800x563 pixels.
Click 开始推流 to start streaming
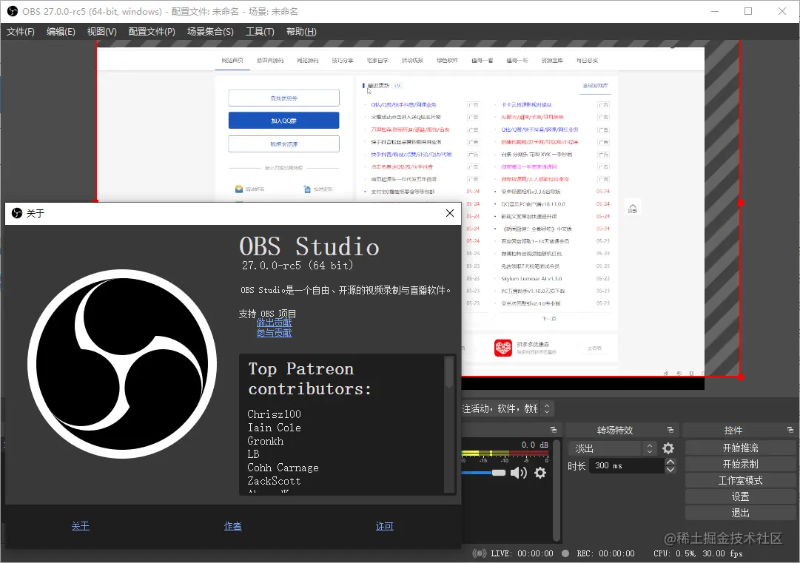click(x=740, y=448)
